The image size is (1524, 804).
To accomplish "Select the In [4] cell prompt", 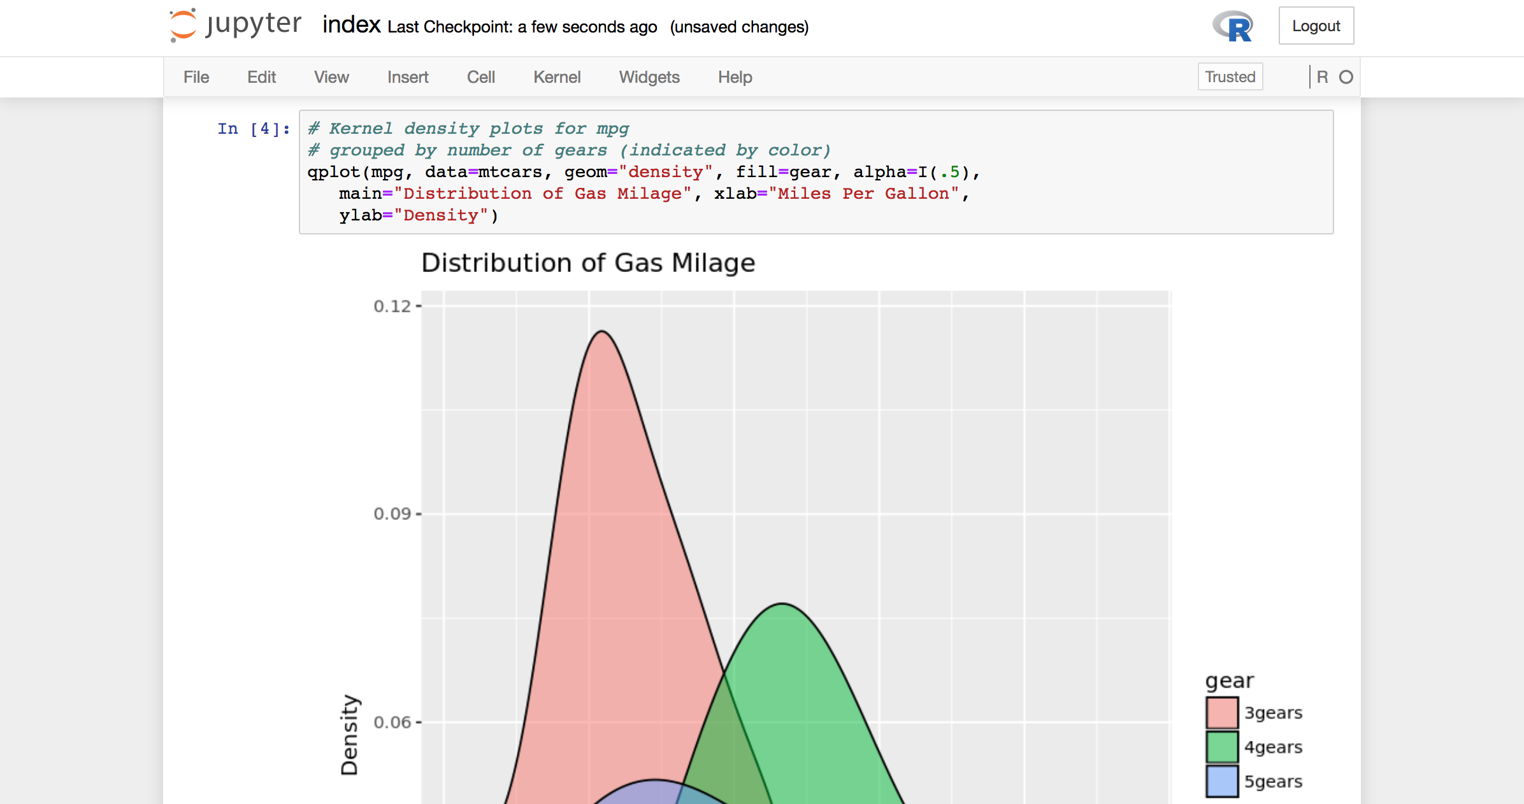I will tap(254, 129).
